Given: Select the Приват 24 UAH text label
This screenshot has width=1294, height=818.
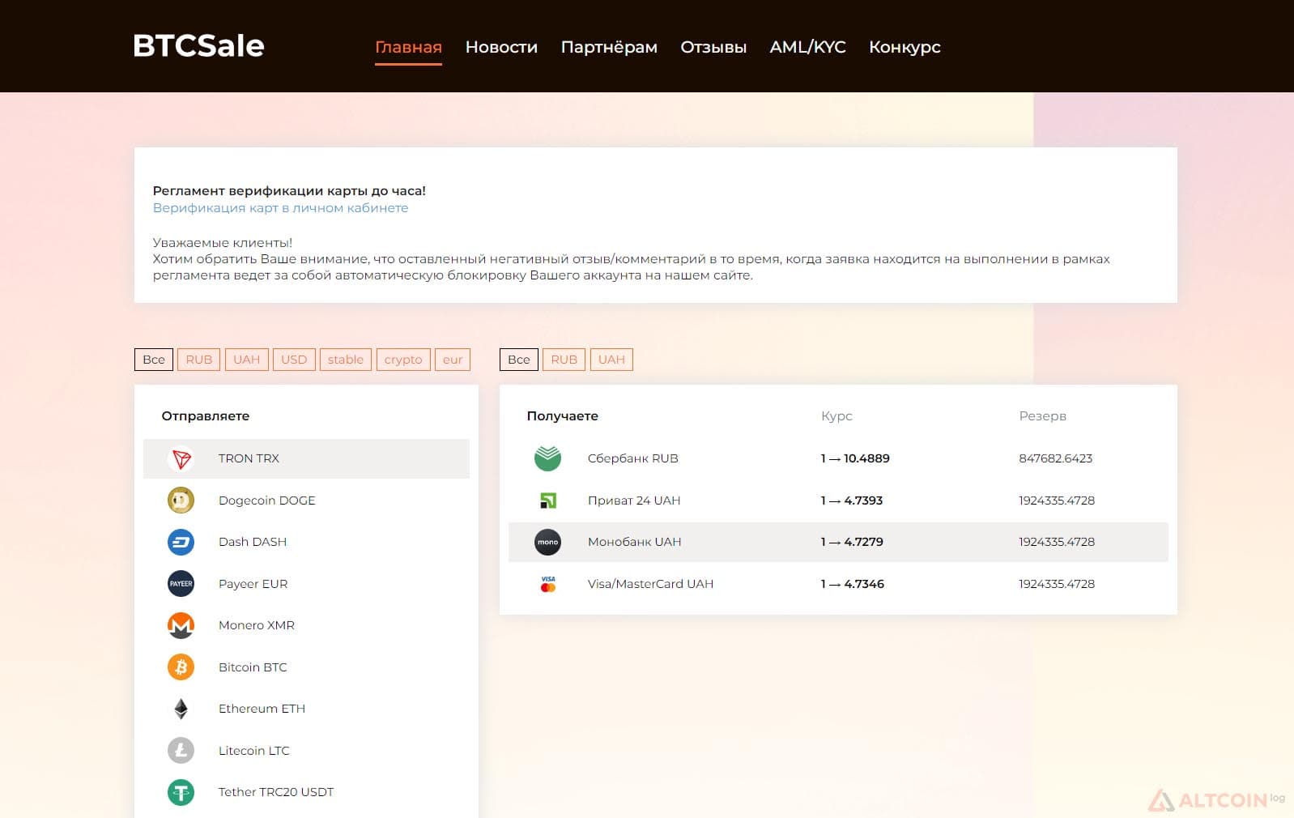Looking at the screenshot, I should click(x=634, y=501).
